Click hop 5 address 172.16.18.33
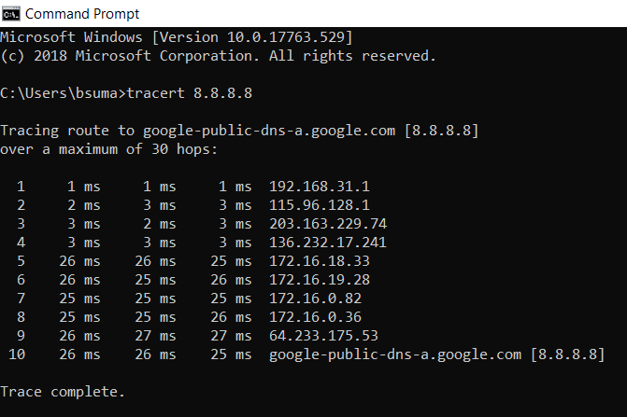The image size is (627, 417). click(x=321, y=261)
